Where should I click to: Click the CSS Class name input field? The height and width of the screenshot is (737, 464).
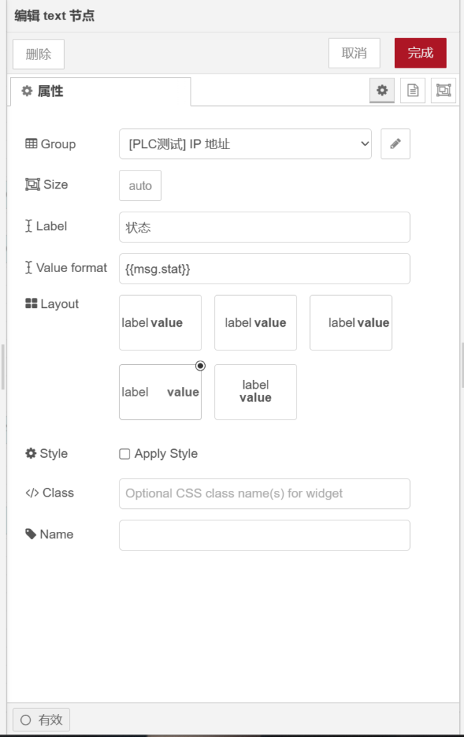(x=265, y=494)
